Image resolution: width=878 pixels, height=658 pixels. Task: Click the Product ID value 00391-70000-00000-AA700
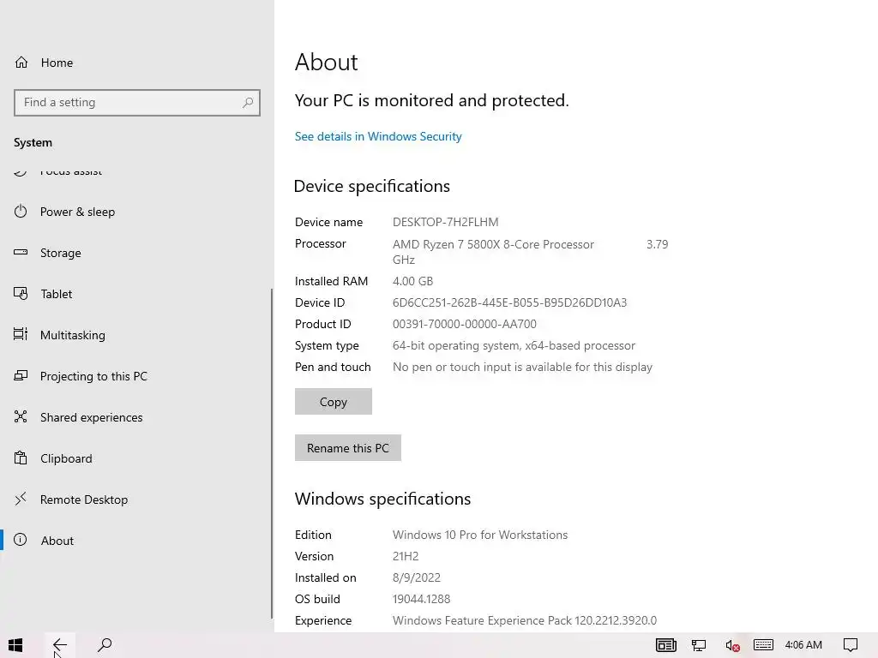click(x=464, y=324)
